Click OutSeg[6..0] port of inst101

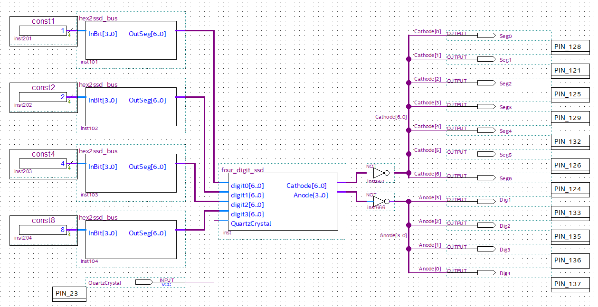coord(147,34)
